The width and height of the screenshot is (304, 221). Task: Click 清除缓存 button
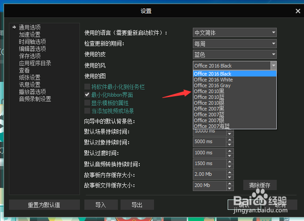click(260, 185)
